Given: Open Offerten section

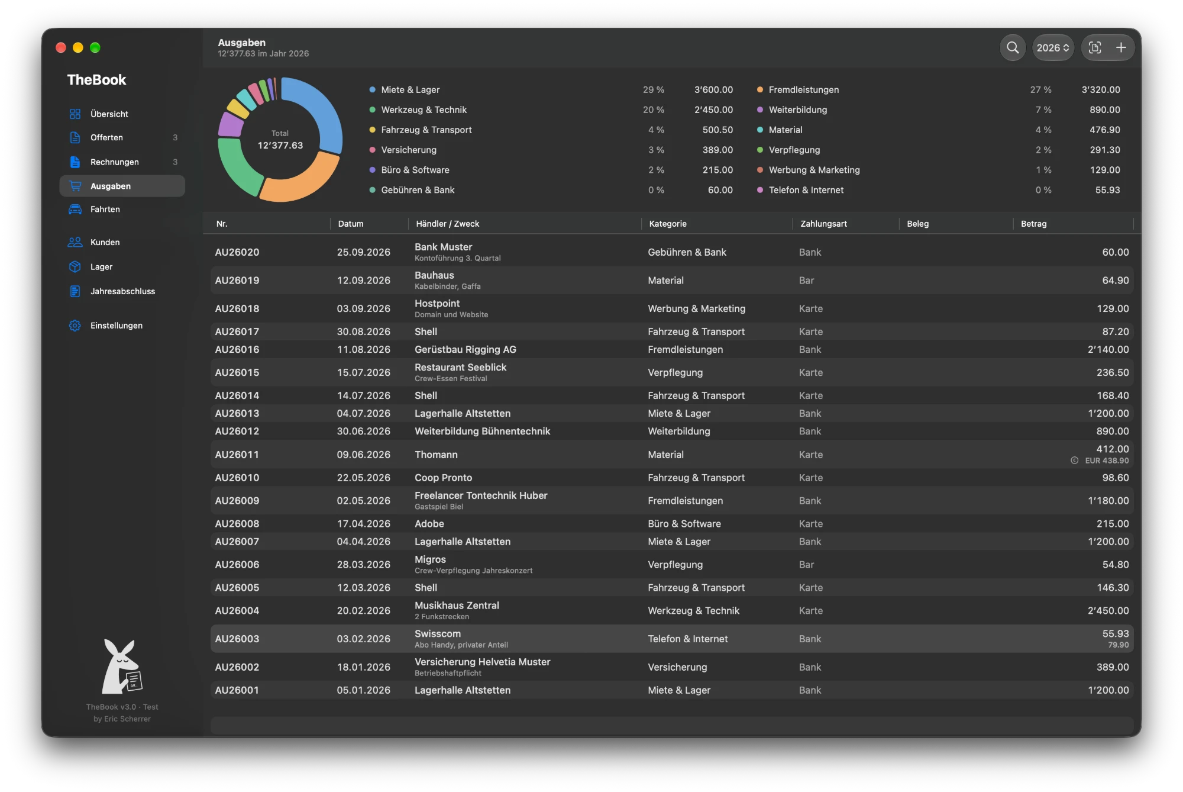Looking at the screenshot, I should 122,137.
